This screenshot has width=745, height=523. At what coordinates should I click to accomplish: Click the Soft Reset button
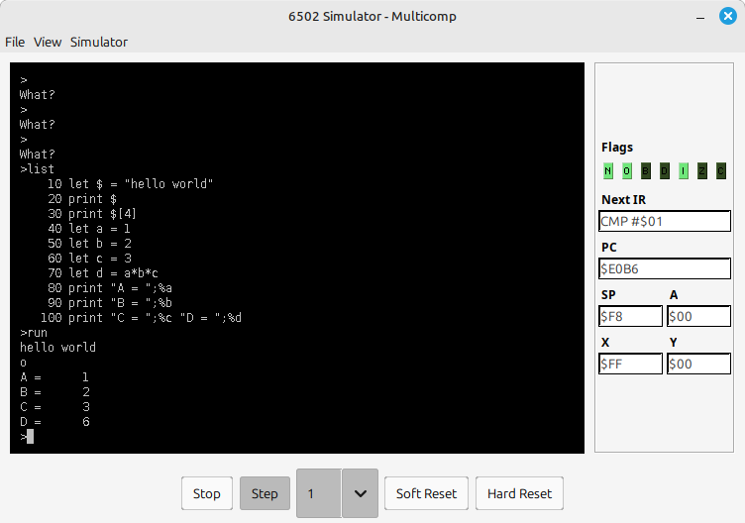(426, 493)
